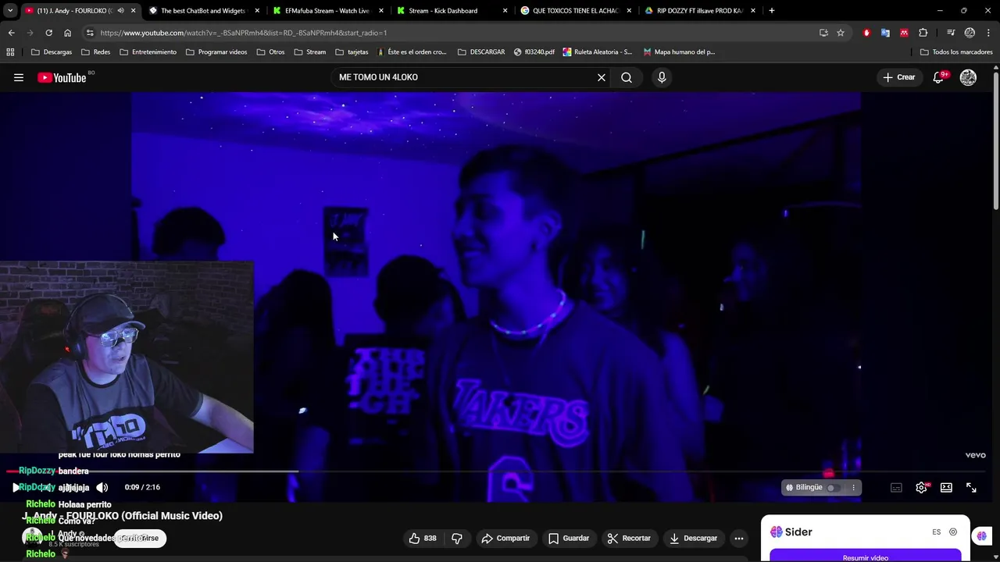The width and height of the screenshot is (1000, 562).
Task: Open the Programar videos bookmark folder
Action: [x=216, y=52]
